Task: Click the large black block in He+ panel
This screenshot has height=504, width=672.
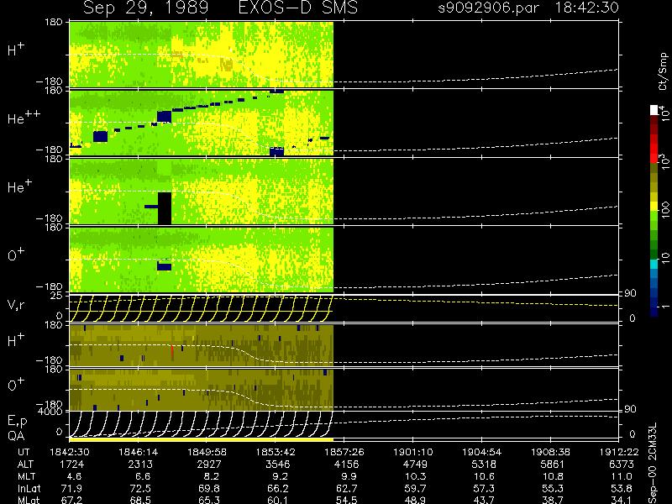Action: [x=165, y=208]
